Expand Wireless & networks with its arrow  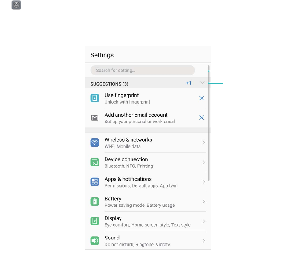point(204,143)
